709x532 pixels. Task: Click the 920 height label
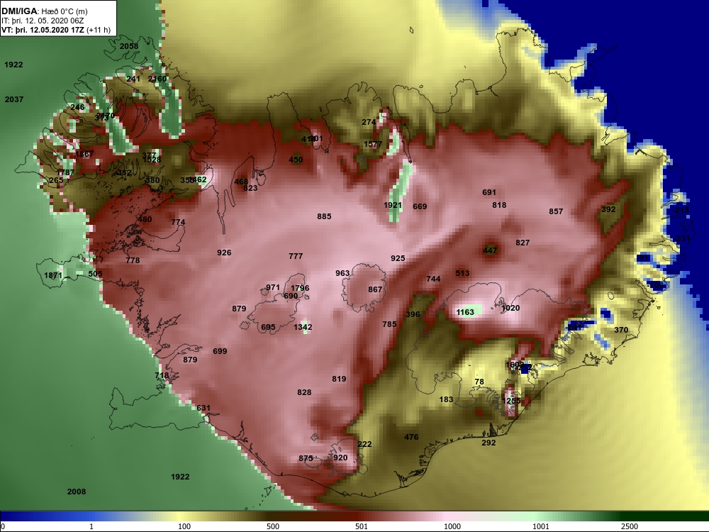point(340,458)
